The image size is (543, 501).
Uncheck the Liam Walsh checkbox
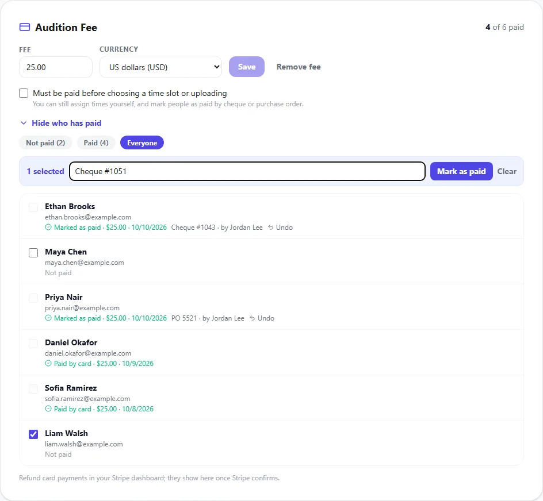33,434
